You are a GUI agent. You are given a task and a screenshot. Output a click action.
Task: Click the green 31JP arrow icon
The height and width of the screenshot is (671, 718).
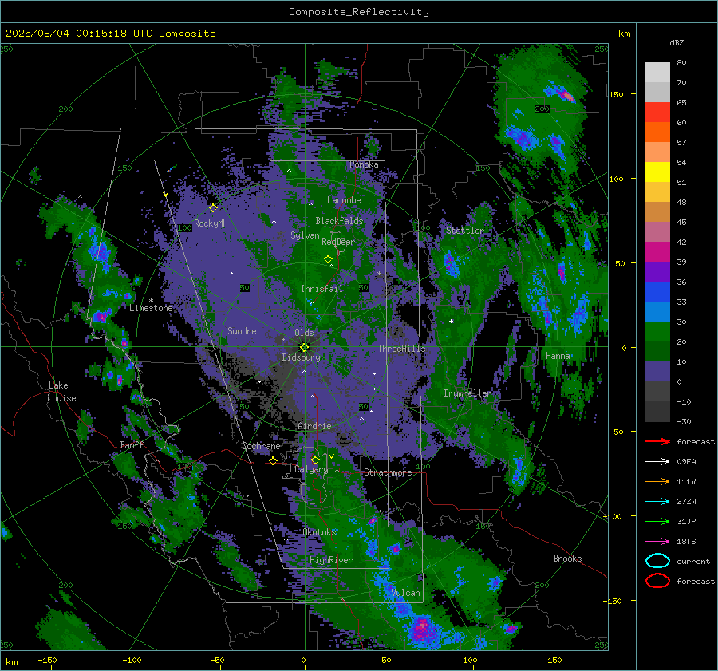point(657,521)
